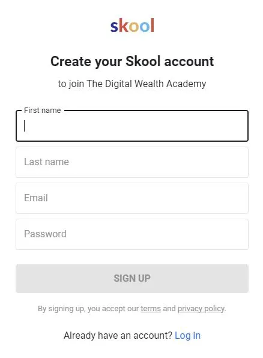Click the SIGN UP button
263x358 pixels.
tap(132, 279)
